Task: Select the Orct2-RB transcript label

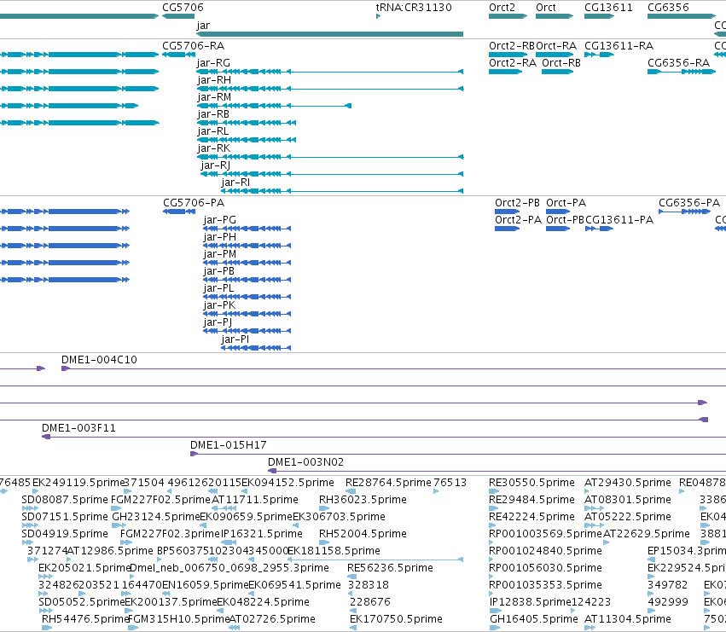Action: [512, 46]
